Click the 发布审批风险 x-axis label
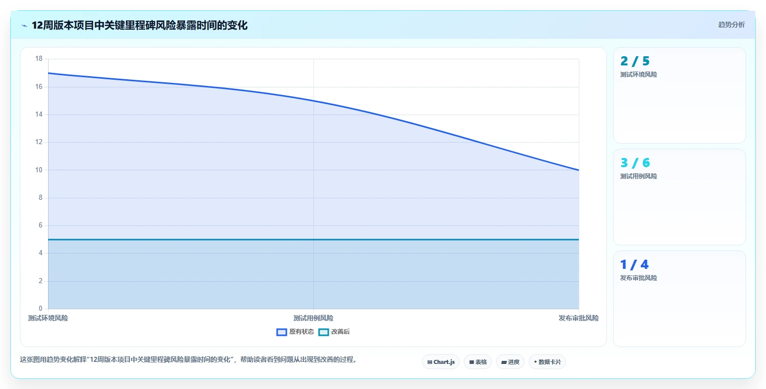The height and width of the screenshot is (389, 766). click(x=578, y=318)
